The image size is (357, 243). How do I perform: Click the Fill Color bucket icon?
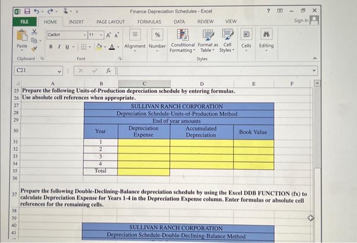pyautogui.click(x=99, y=46)
